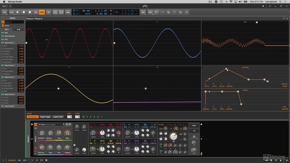Select the tempo value field

click(86, 11)
